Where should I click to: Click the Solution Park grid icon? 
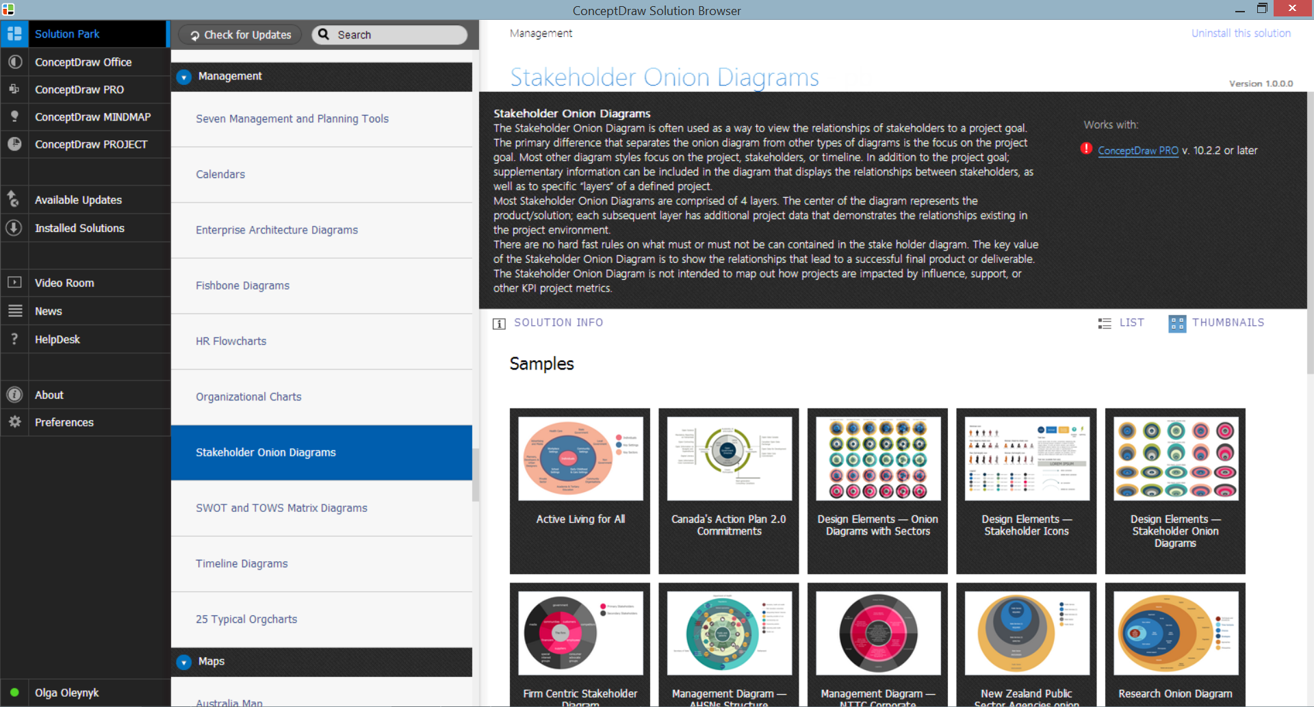pos(14,34)
